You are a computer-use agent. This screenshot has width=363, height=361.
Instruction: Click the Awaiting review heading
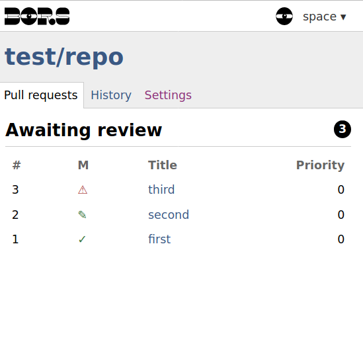[x=83, y=130]
